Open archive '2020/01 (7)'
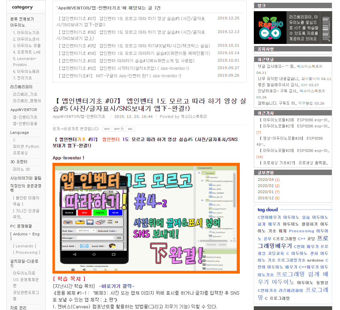 269,192
